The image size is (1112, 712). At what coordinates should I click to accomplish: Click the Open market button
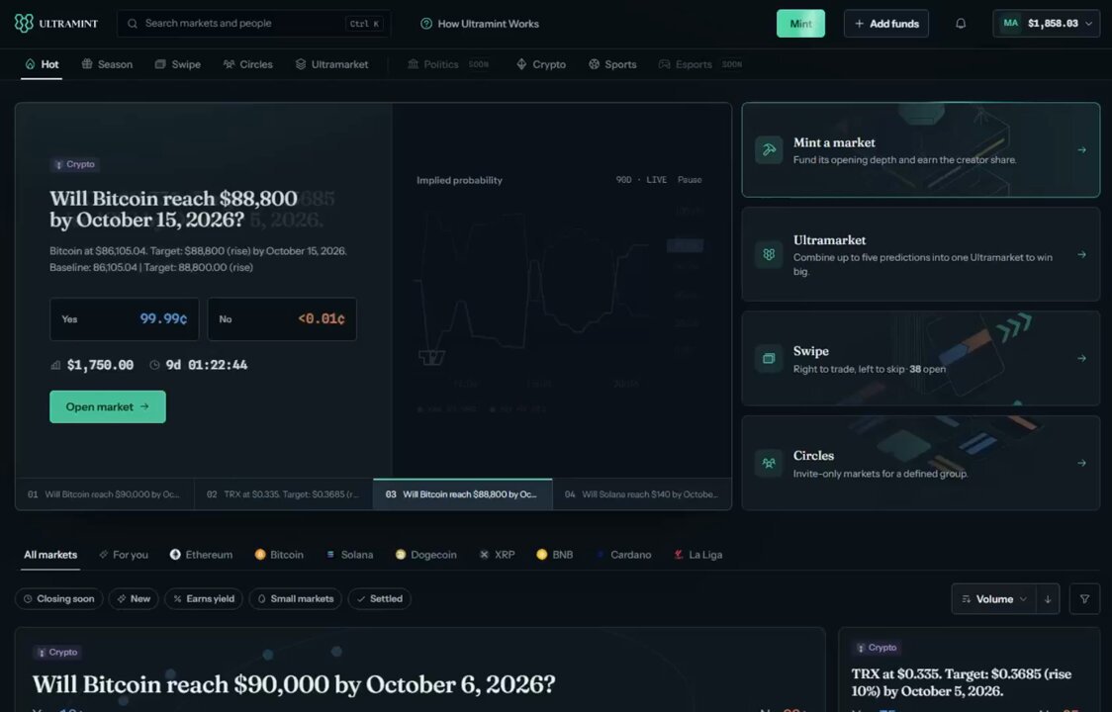(x=108, y=407)
